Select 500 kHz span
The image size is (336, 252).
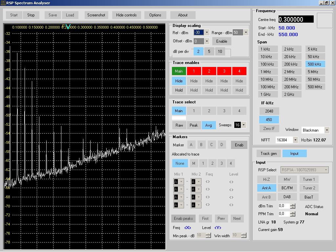[x=315, y=64]
